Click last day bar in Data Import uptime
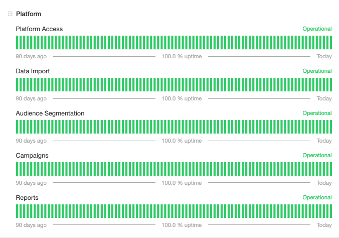Image resolution: width=339 pixels, height=238 pixels. [331, 85]
